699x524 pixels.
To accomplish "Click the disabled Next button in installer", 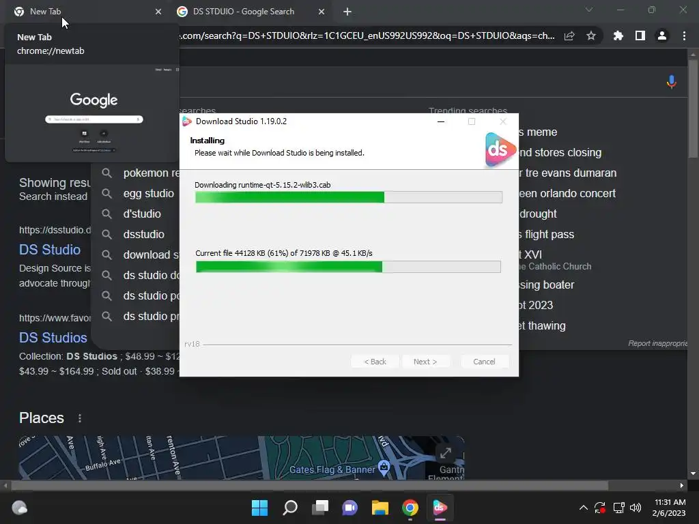I will 425,362.
